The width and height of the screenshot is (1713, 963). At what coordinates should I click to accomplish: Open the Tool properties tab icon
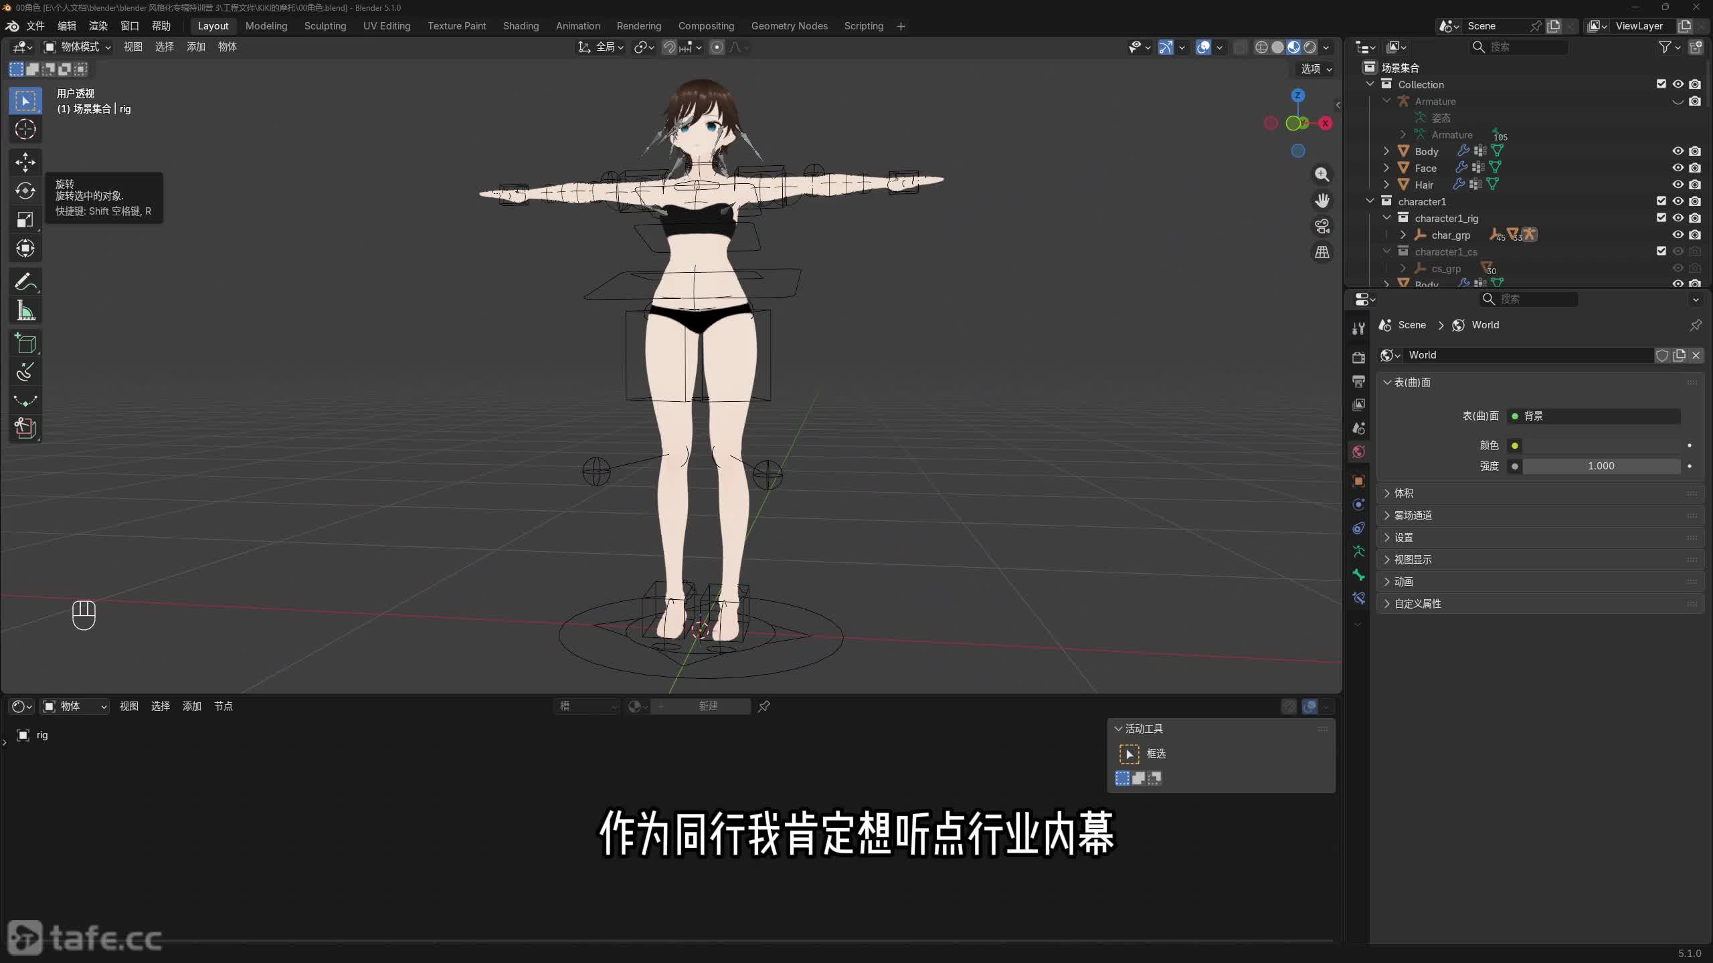pos(1358,328)
